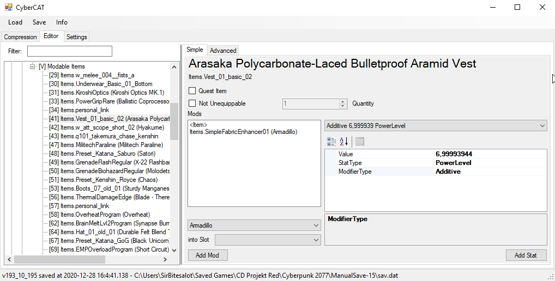Screen dimensions: 555x281
Task: Open the Load menu
Action: (x=15, y=22)
